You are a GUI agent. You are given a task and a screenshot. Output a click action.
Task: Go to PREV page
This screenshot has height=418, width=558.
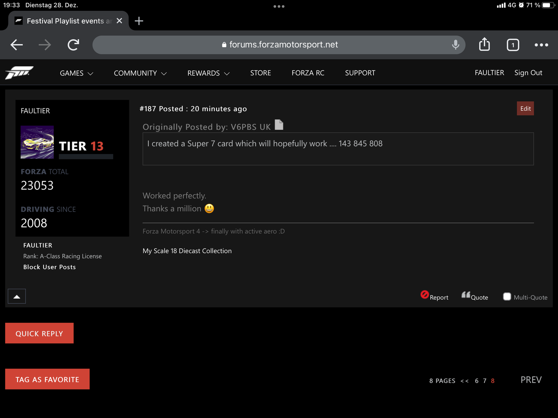point(531,380)
